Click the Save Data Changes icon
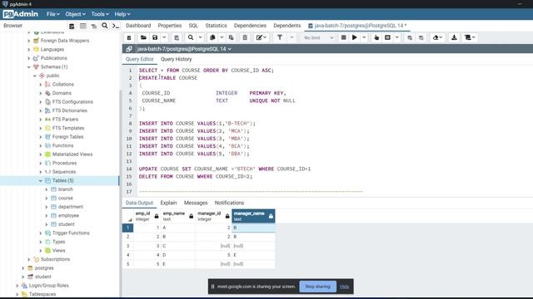This screenshot has width=533, height=299. (x=177, y=37)
